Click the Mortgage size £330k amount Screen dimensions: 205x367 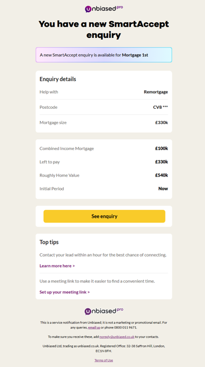coord(162,122)
